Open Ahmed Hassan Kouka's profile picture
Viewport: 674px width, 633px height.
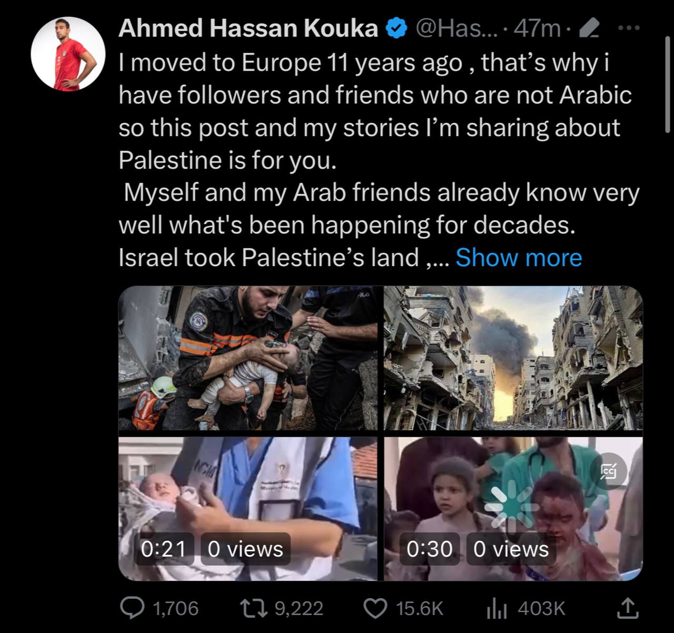click(x=64, y=54)
